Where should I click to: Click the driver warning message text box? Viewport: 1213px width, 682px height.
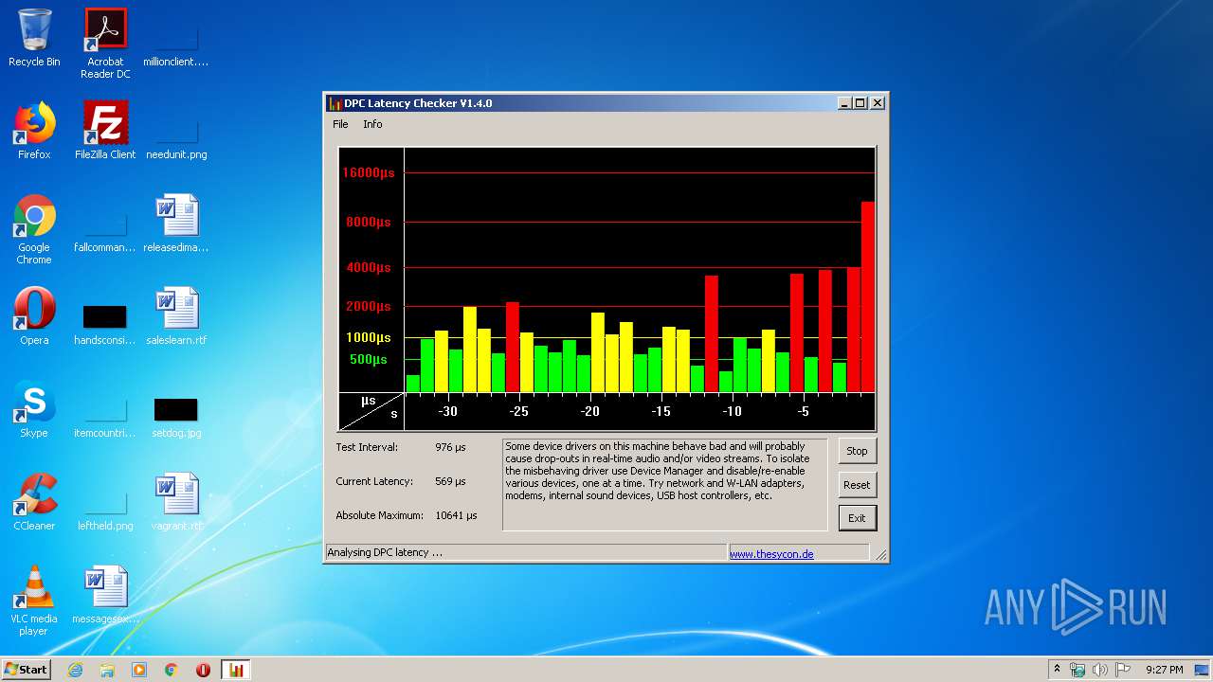[664, 484]
